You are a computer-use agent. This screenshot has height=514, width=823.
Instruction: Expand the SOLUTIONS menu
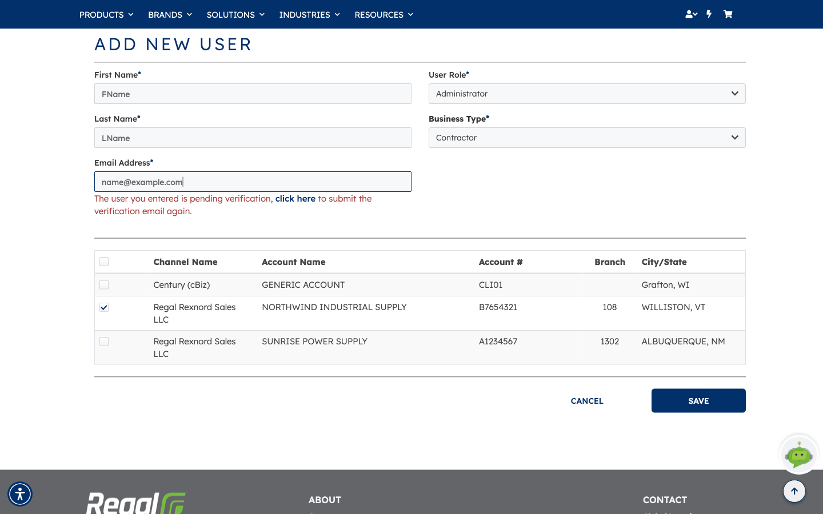click(x=235, y=14)
